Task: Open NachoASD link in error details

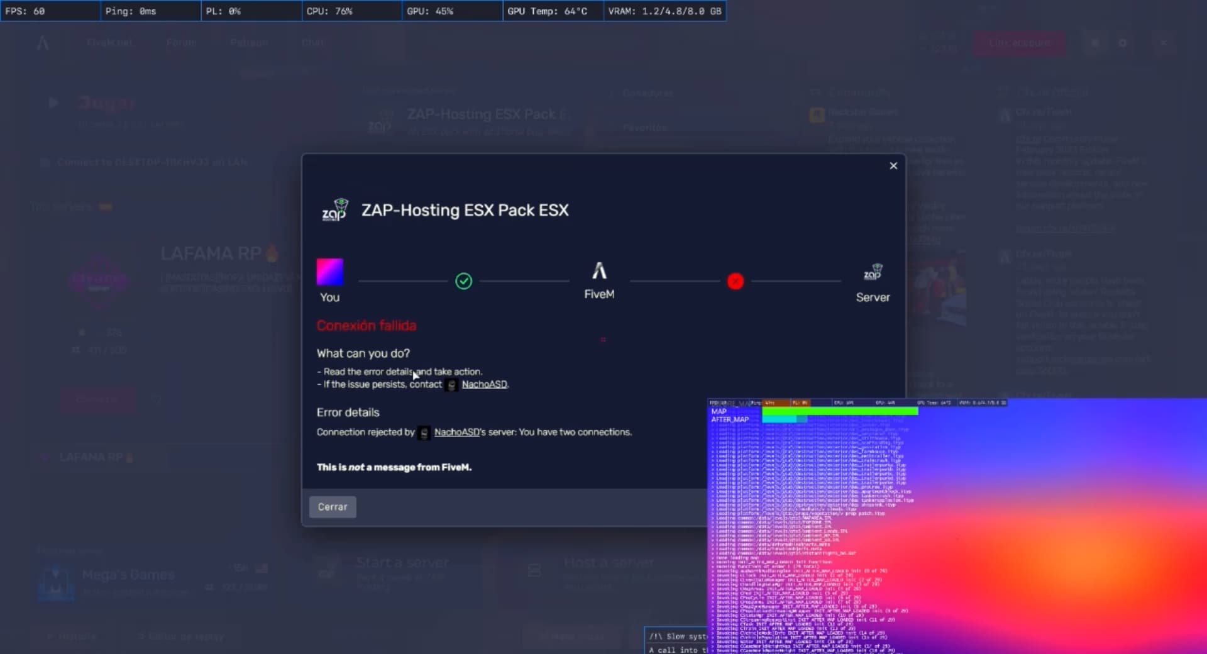Action: (x=456, y=432)
